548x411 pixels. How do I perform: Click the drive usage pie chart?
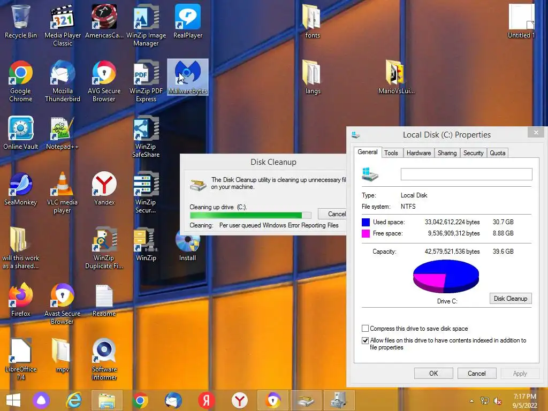pyautogui.click(x=446, y=276)
